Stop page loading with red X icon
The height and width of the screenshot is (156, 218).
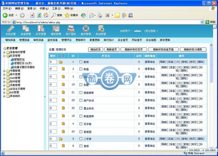tap(32, 15)
